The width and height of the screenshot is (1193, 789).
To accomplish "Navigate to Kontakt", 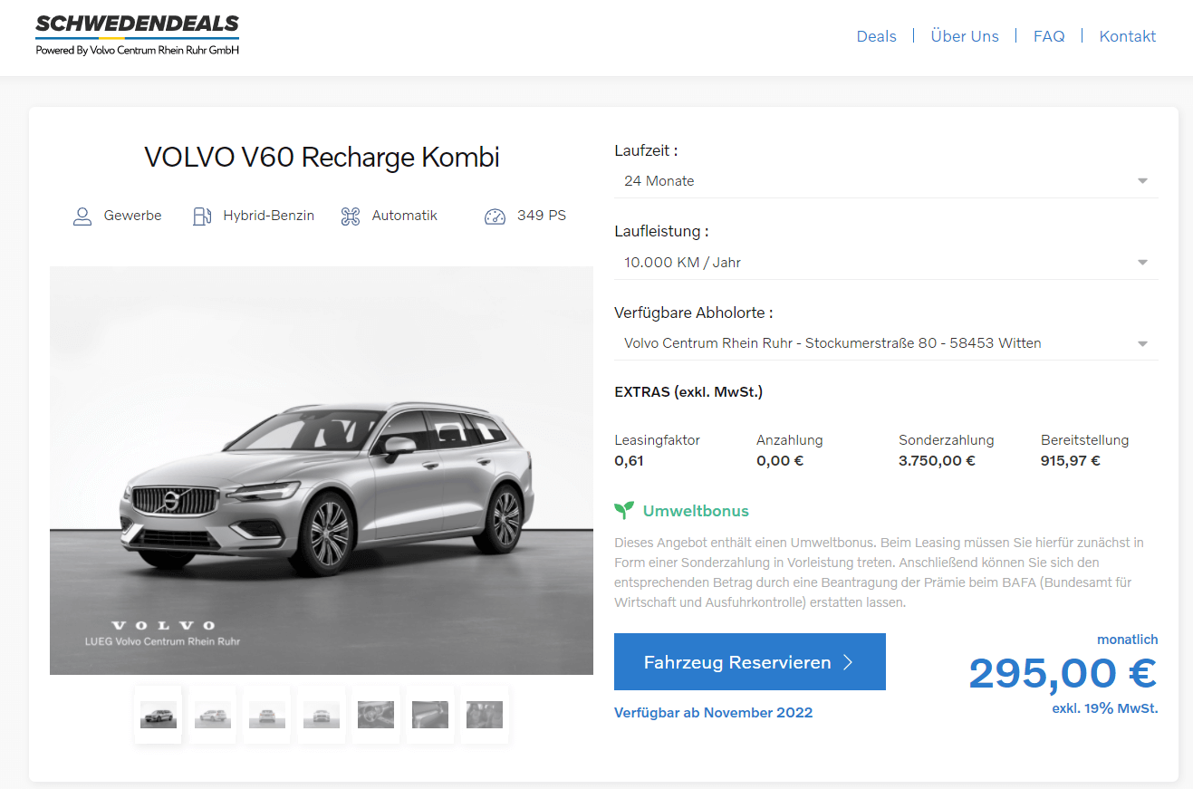I will (x=1128, y=36).
